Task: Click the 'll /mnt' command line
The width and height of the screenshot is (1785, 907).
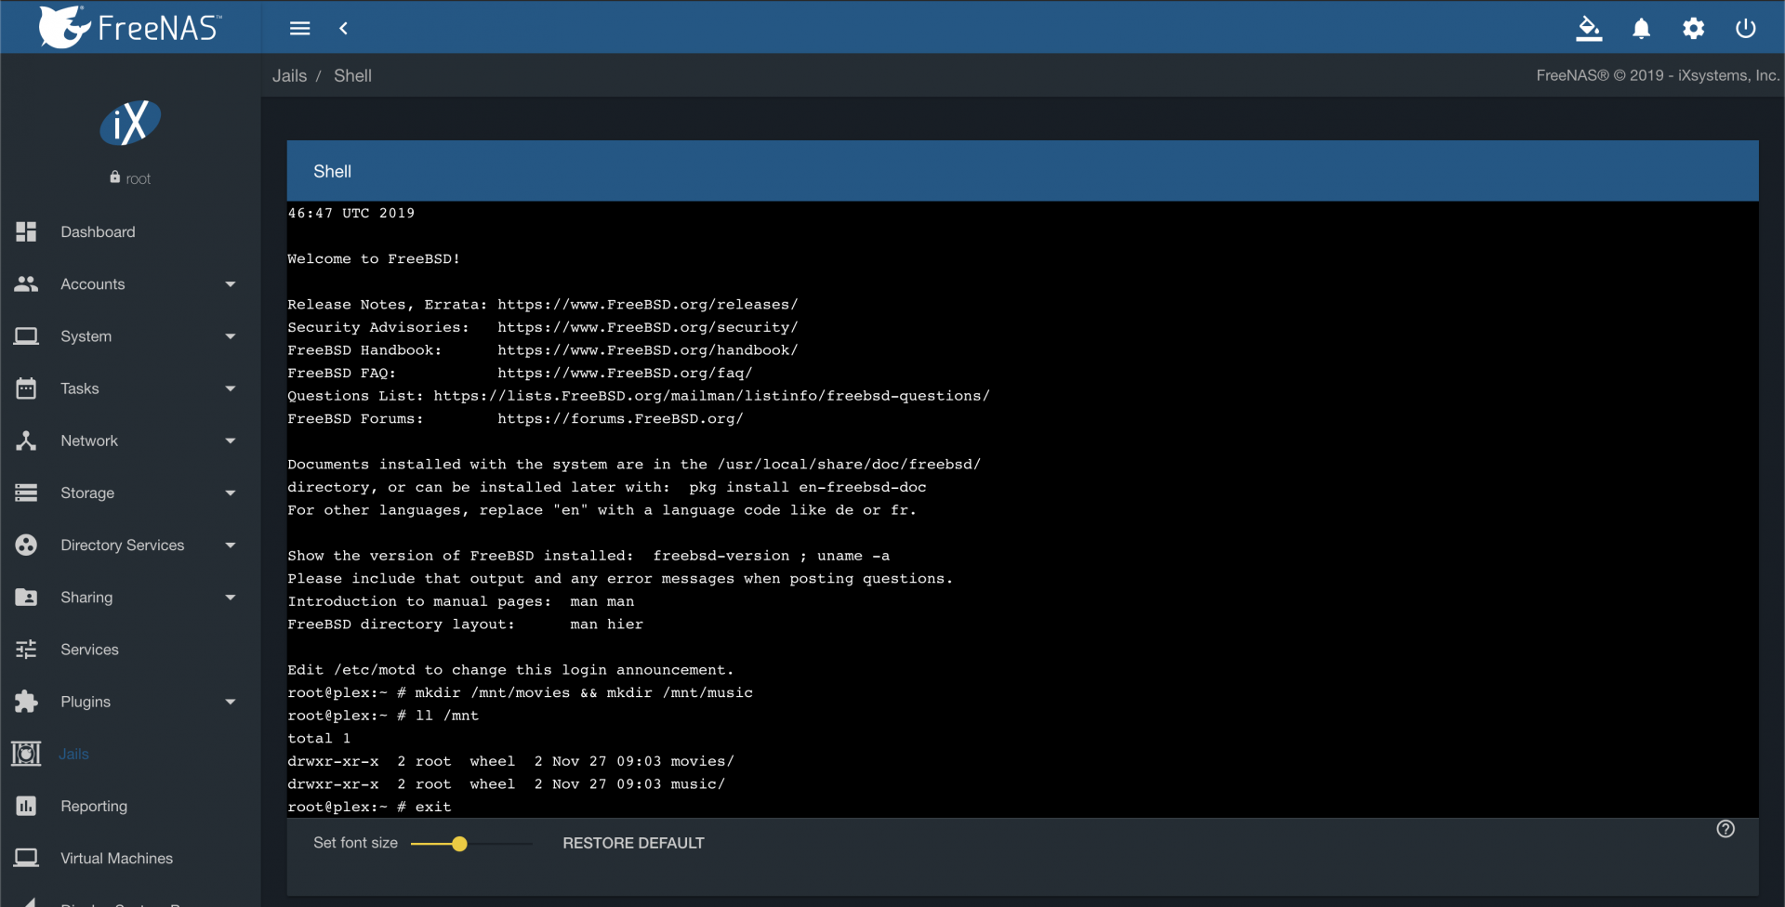Action: pyautogui.click(x=383, y=716)
